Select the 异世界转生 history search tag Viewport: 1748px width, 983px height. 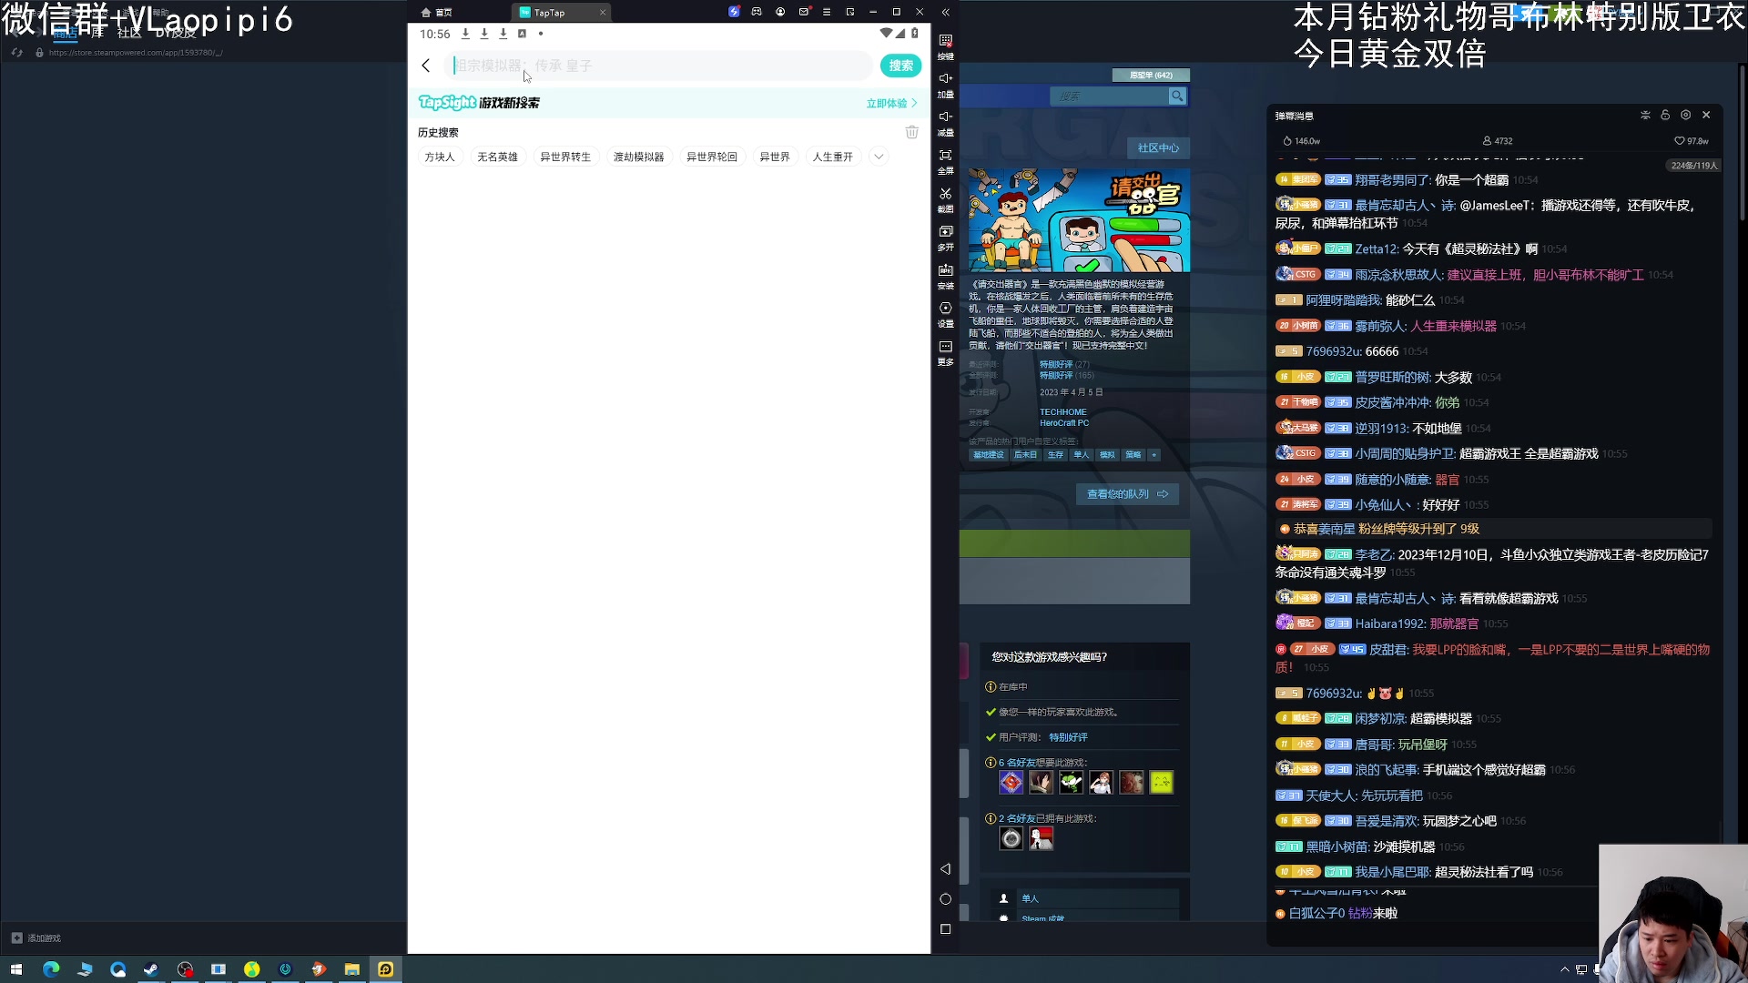coord(565,157)
